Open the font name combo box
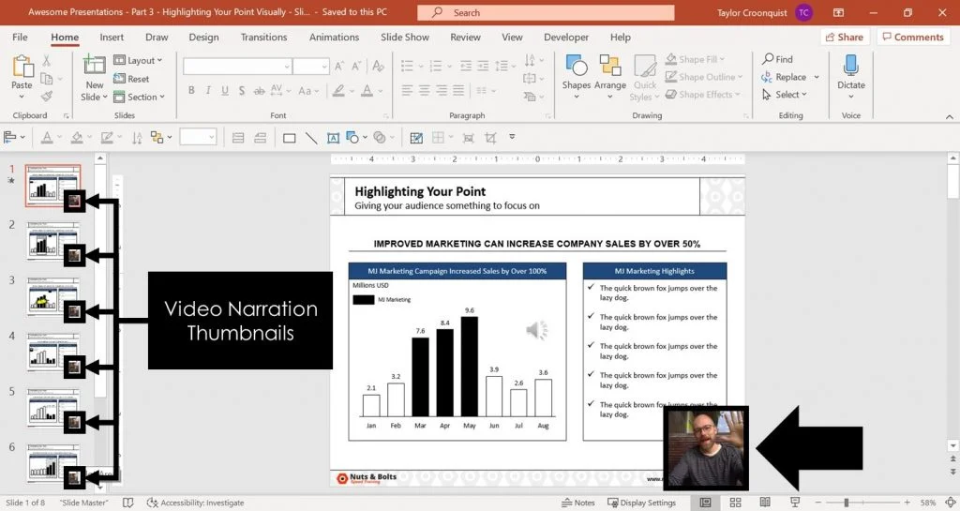This screenshot has width=960, height=511. (237, 66)
